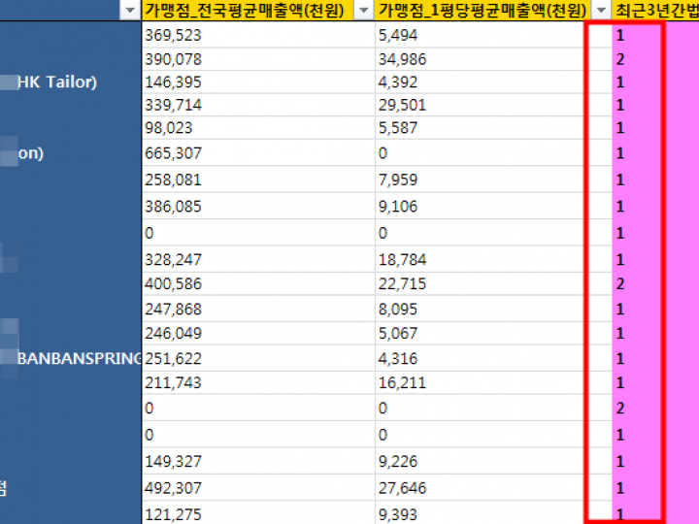Select the cell with value 34,986

point(481,59)
